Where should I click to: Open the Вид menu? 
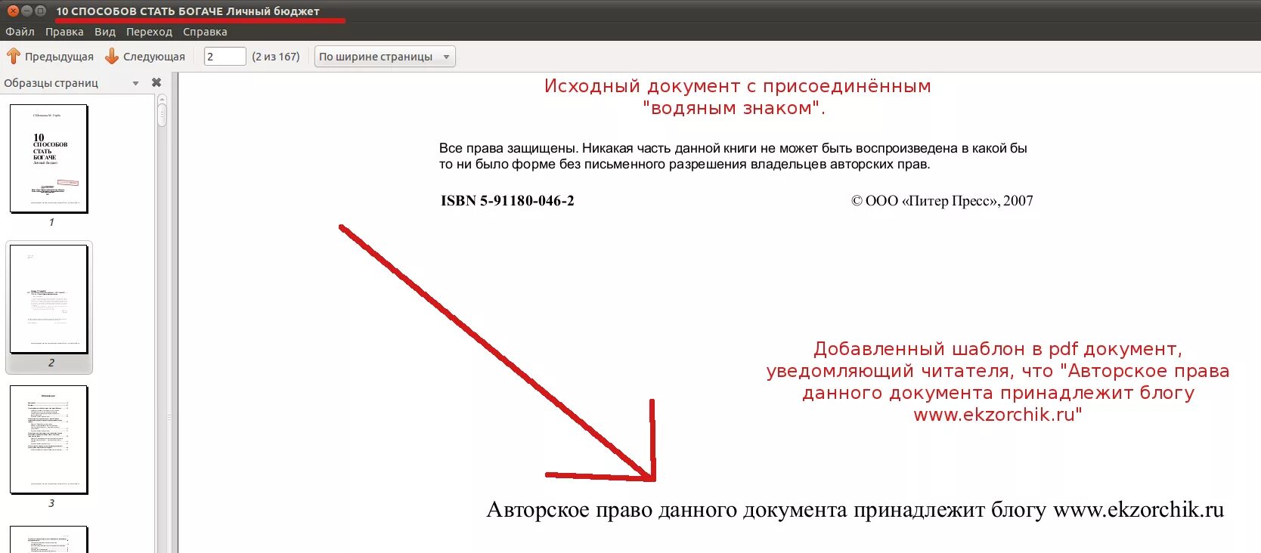105,32
